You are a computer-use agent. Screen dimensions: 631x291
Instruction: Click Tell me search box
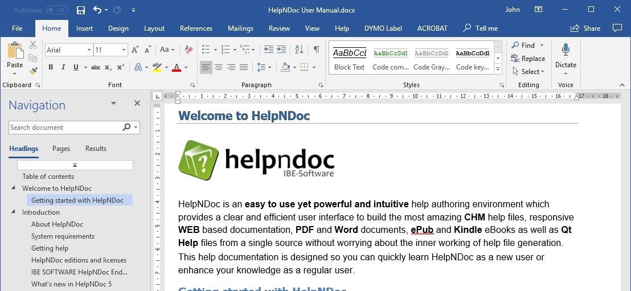[480, 28]
